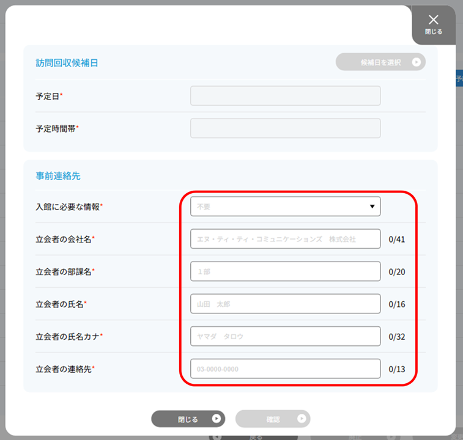The image size is (463, 440).
Task: Open the 入館に必要な情報 dropdown
Action: (285, 207)
